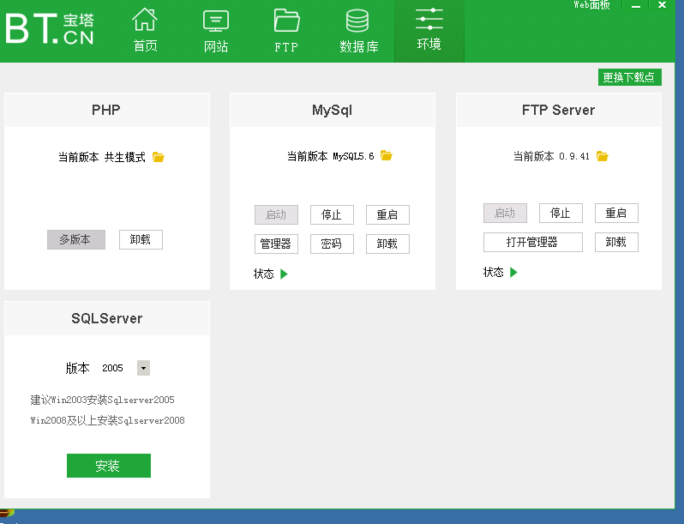This screenshot has height=524, width=684.
Task: Click the Win2008及以上安装Sqlserver2008 hint
Action: [107, 420]
